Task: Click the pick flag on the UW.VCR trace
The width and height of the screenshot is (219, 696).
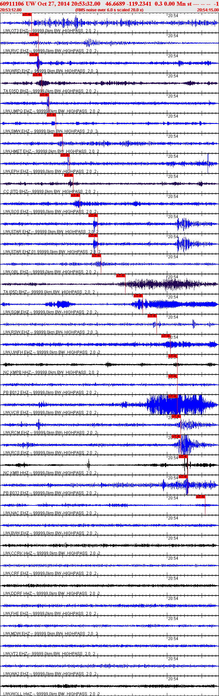Action: click(173, 396)
